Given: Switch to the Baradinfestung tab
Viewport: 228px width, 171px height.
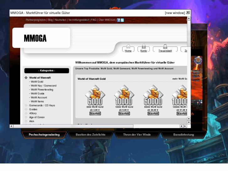Looking at the screenshot, I should point(183,135).
